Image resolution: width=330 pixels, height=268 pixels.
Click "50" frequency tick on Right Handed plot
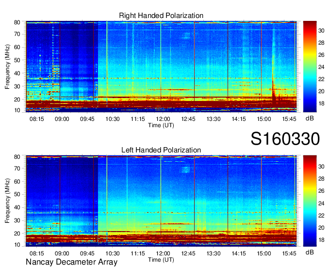[17, 60]
